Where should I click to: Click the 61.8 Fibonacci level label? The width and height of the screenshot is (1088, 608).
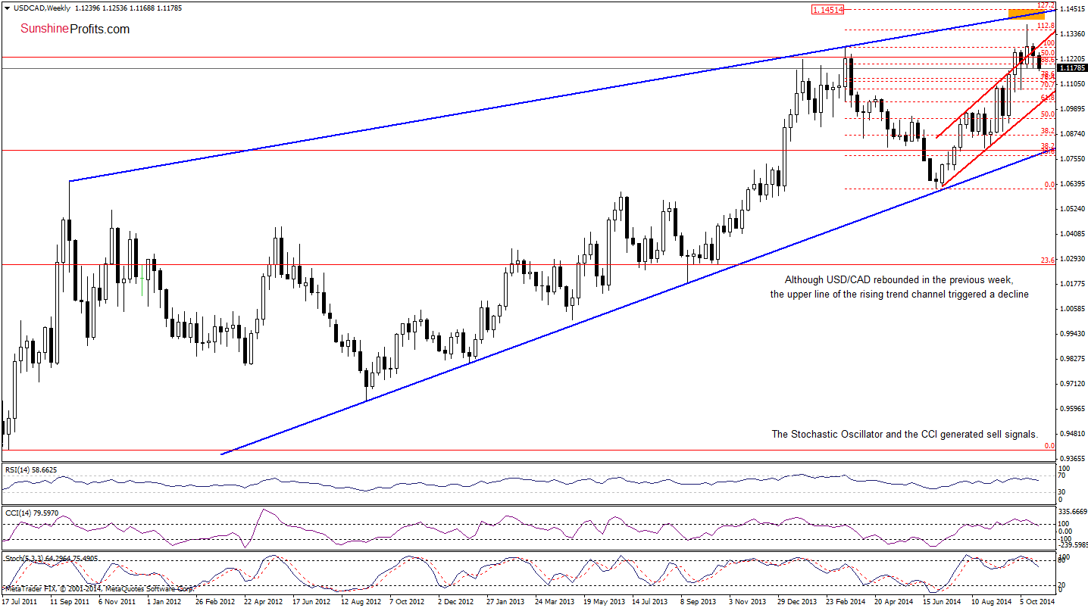(x=1048, y=98)
